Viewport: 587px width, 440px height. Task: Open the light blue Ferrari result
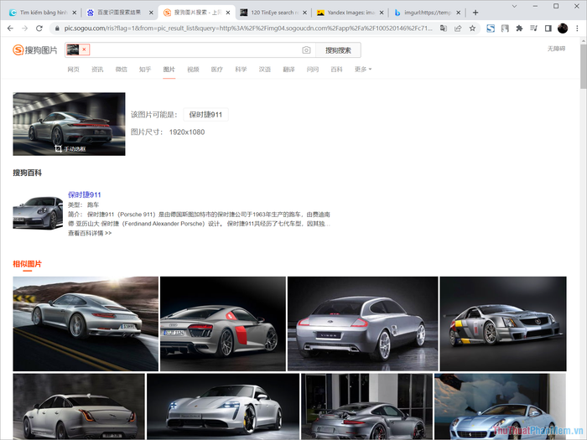click(500, 406)
